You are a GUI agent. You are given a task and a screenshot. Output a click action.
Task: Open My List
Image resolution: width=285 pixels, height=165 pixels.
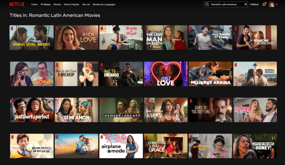click(86, 4)
